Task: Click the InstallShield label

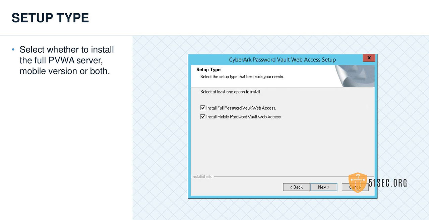Action: [x=202, y=177]
